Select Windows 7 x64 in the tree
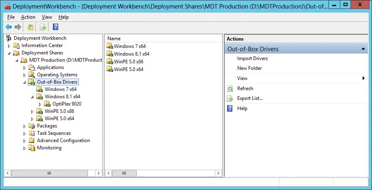The width and height of the screenshot is (372, 190). pos(61,89)
